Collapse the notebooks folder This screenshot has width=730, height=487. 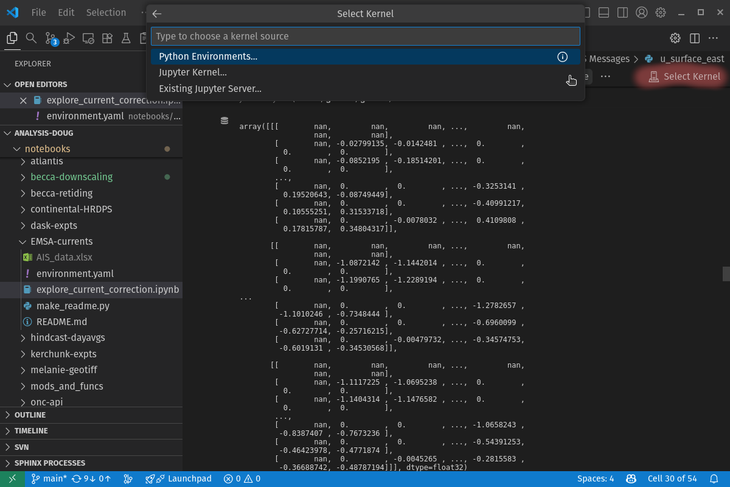click(x=47, y=149)
